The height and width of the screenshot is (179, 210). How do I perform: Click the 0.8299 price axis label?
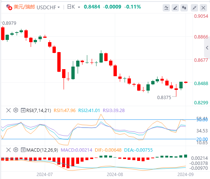click(x=201, y=103)
